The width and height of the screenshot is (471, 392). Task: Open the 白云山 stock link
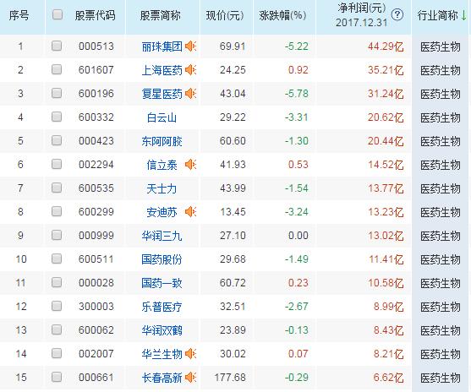click(x=162, y=117)
